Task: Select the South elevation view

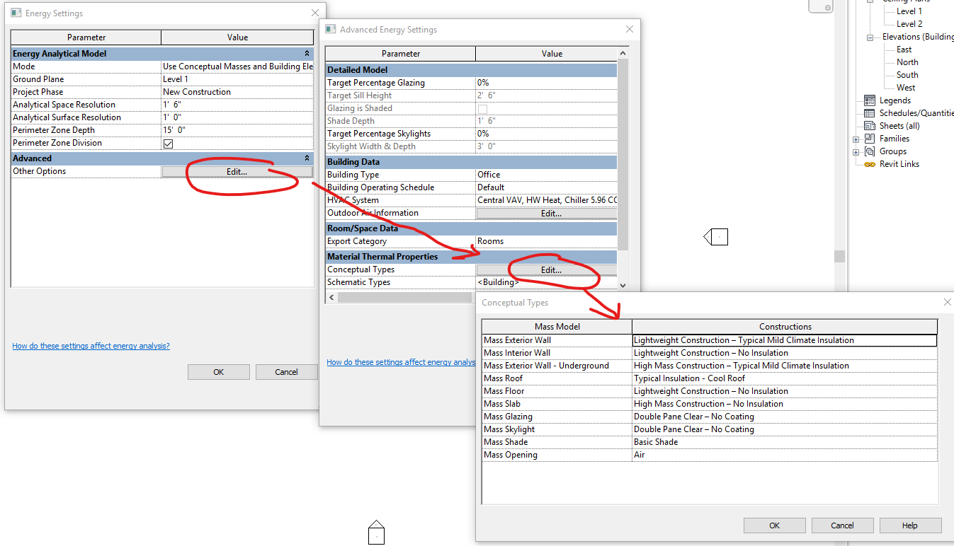Action: point(906,74)
